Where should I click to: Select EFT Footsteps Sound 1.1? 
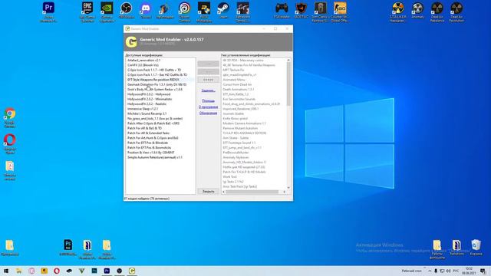point(239,143)
